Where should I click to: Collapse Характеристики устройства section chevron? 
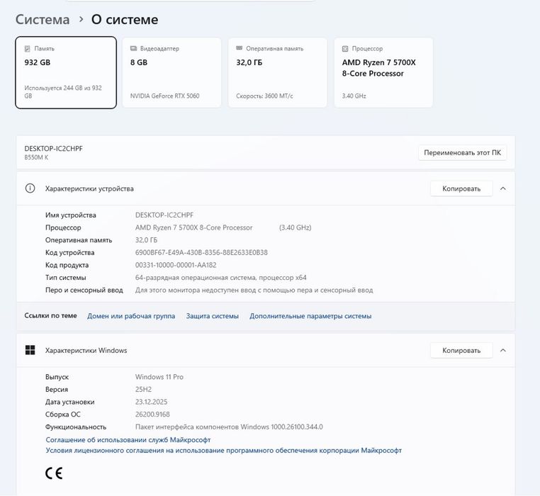point(503,188)
